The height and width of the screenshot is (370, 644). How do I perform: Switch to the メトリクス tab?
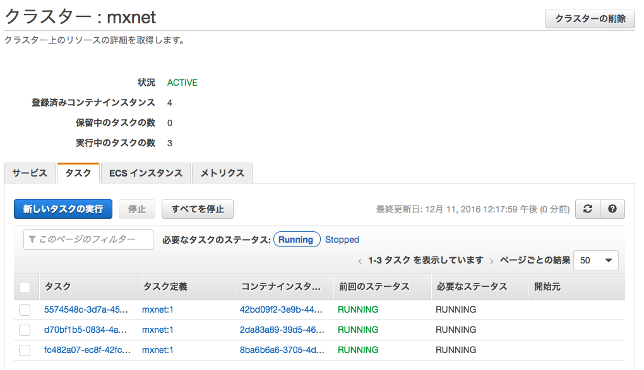point(222,173)
